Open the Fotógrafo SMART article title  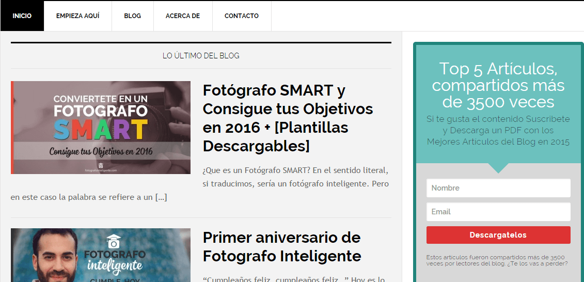288,118
